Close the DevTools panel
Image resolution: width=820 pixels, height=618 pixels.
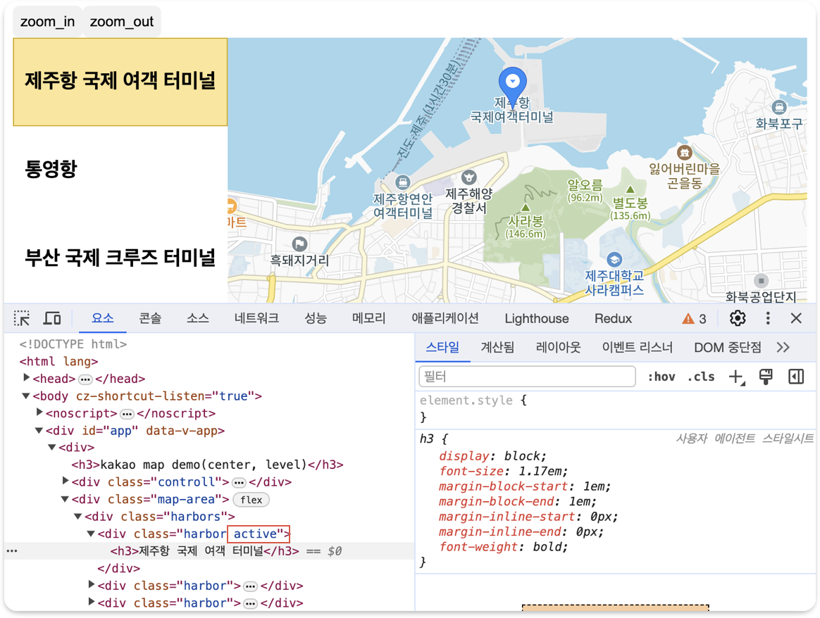click(x=796, y=318)
